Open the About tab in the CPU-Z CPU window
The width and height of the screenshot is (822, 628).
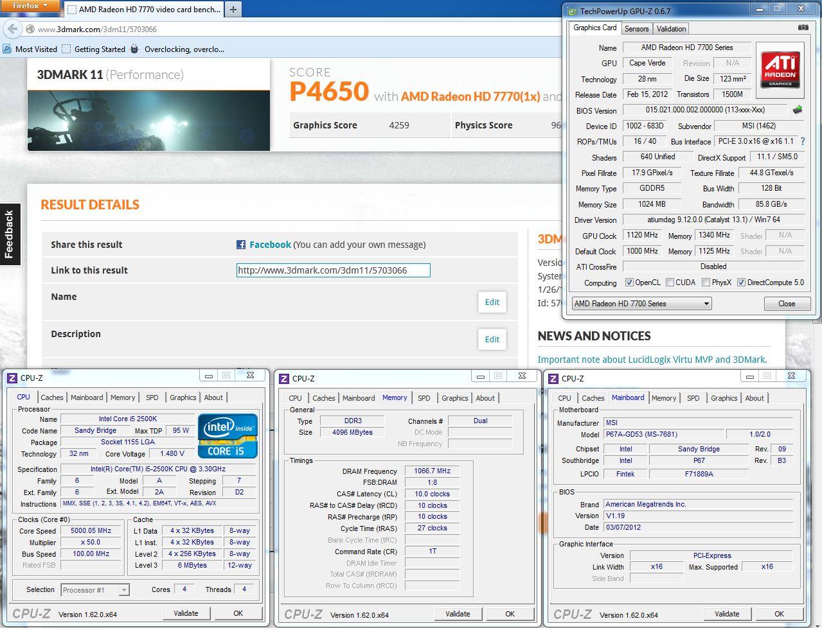pos(213,398)
